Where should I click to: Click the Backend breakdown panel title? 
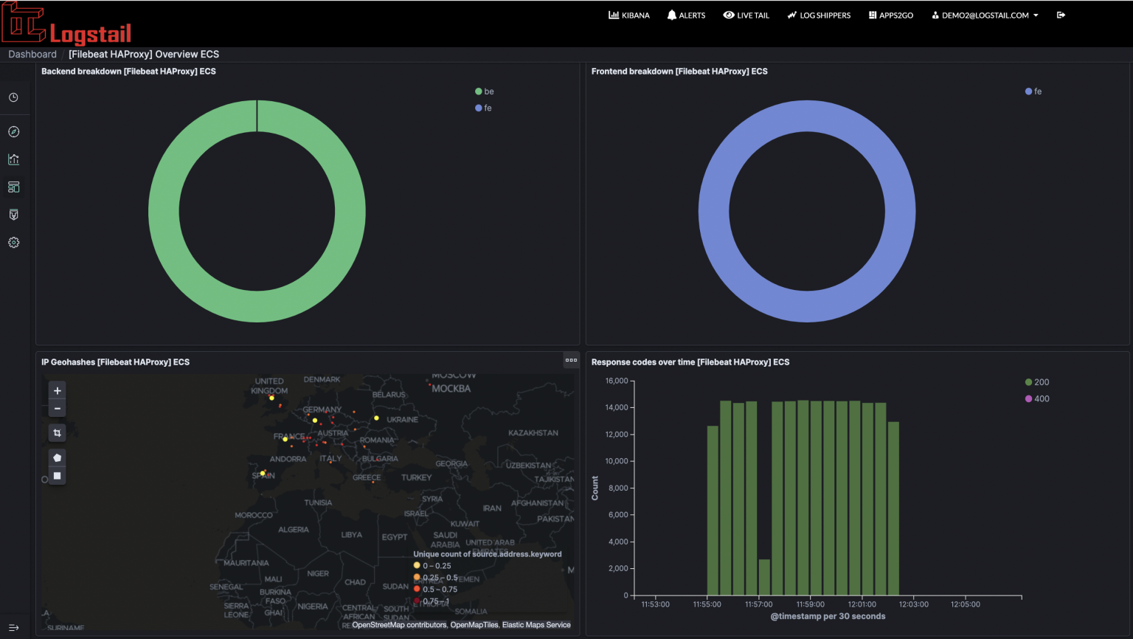tap(128, 72)
